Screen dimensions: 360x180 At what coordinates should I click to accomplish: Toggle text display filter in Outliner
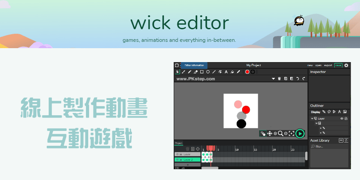click(x=339, y=112)
